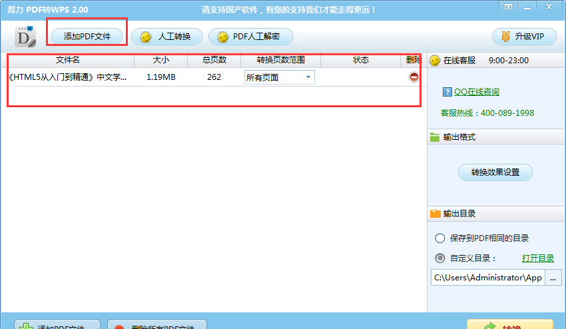Viewport: 566px width, 329px height.
Task: Click the smiley icon on PDF人工解密
Action: point(222,37)
